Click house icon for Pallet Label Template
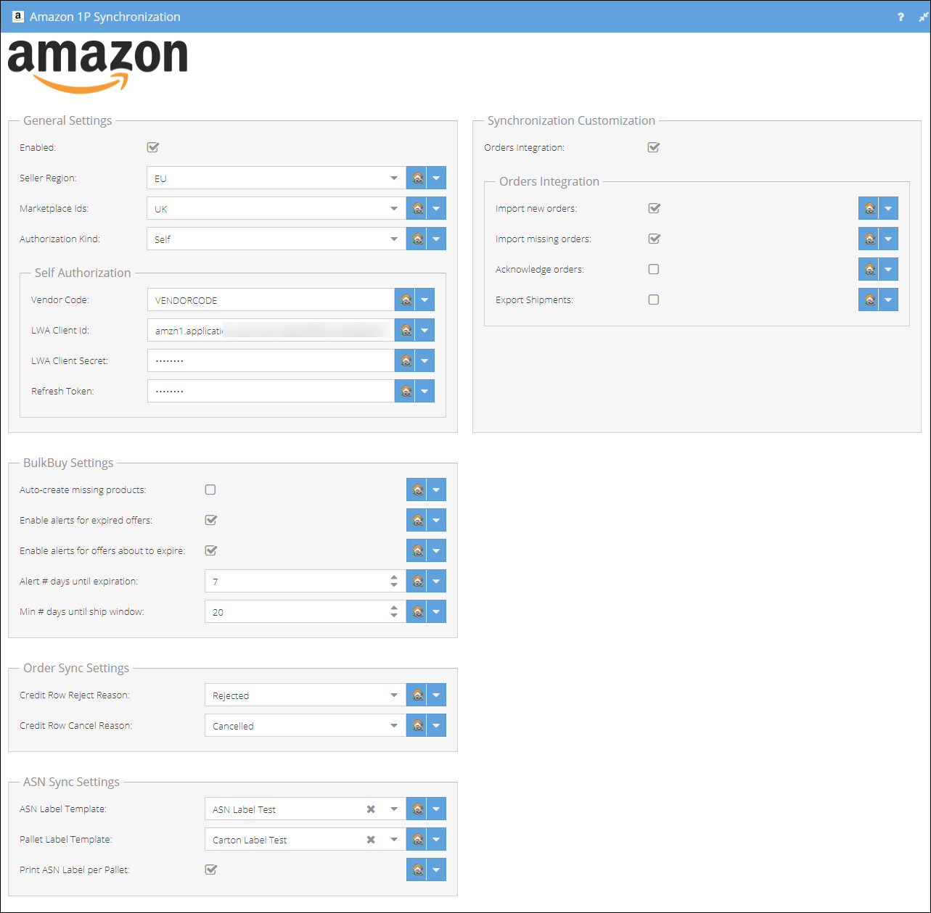The image size is (931, 913). [x=417, y=839]
